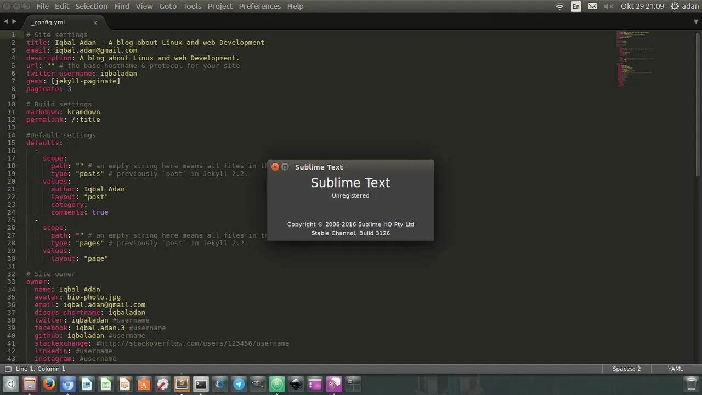Open the Trash in the dock
Viewport: 702px width, 395px height.
click(x=692, y=384)
